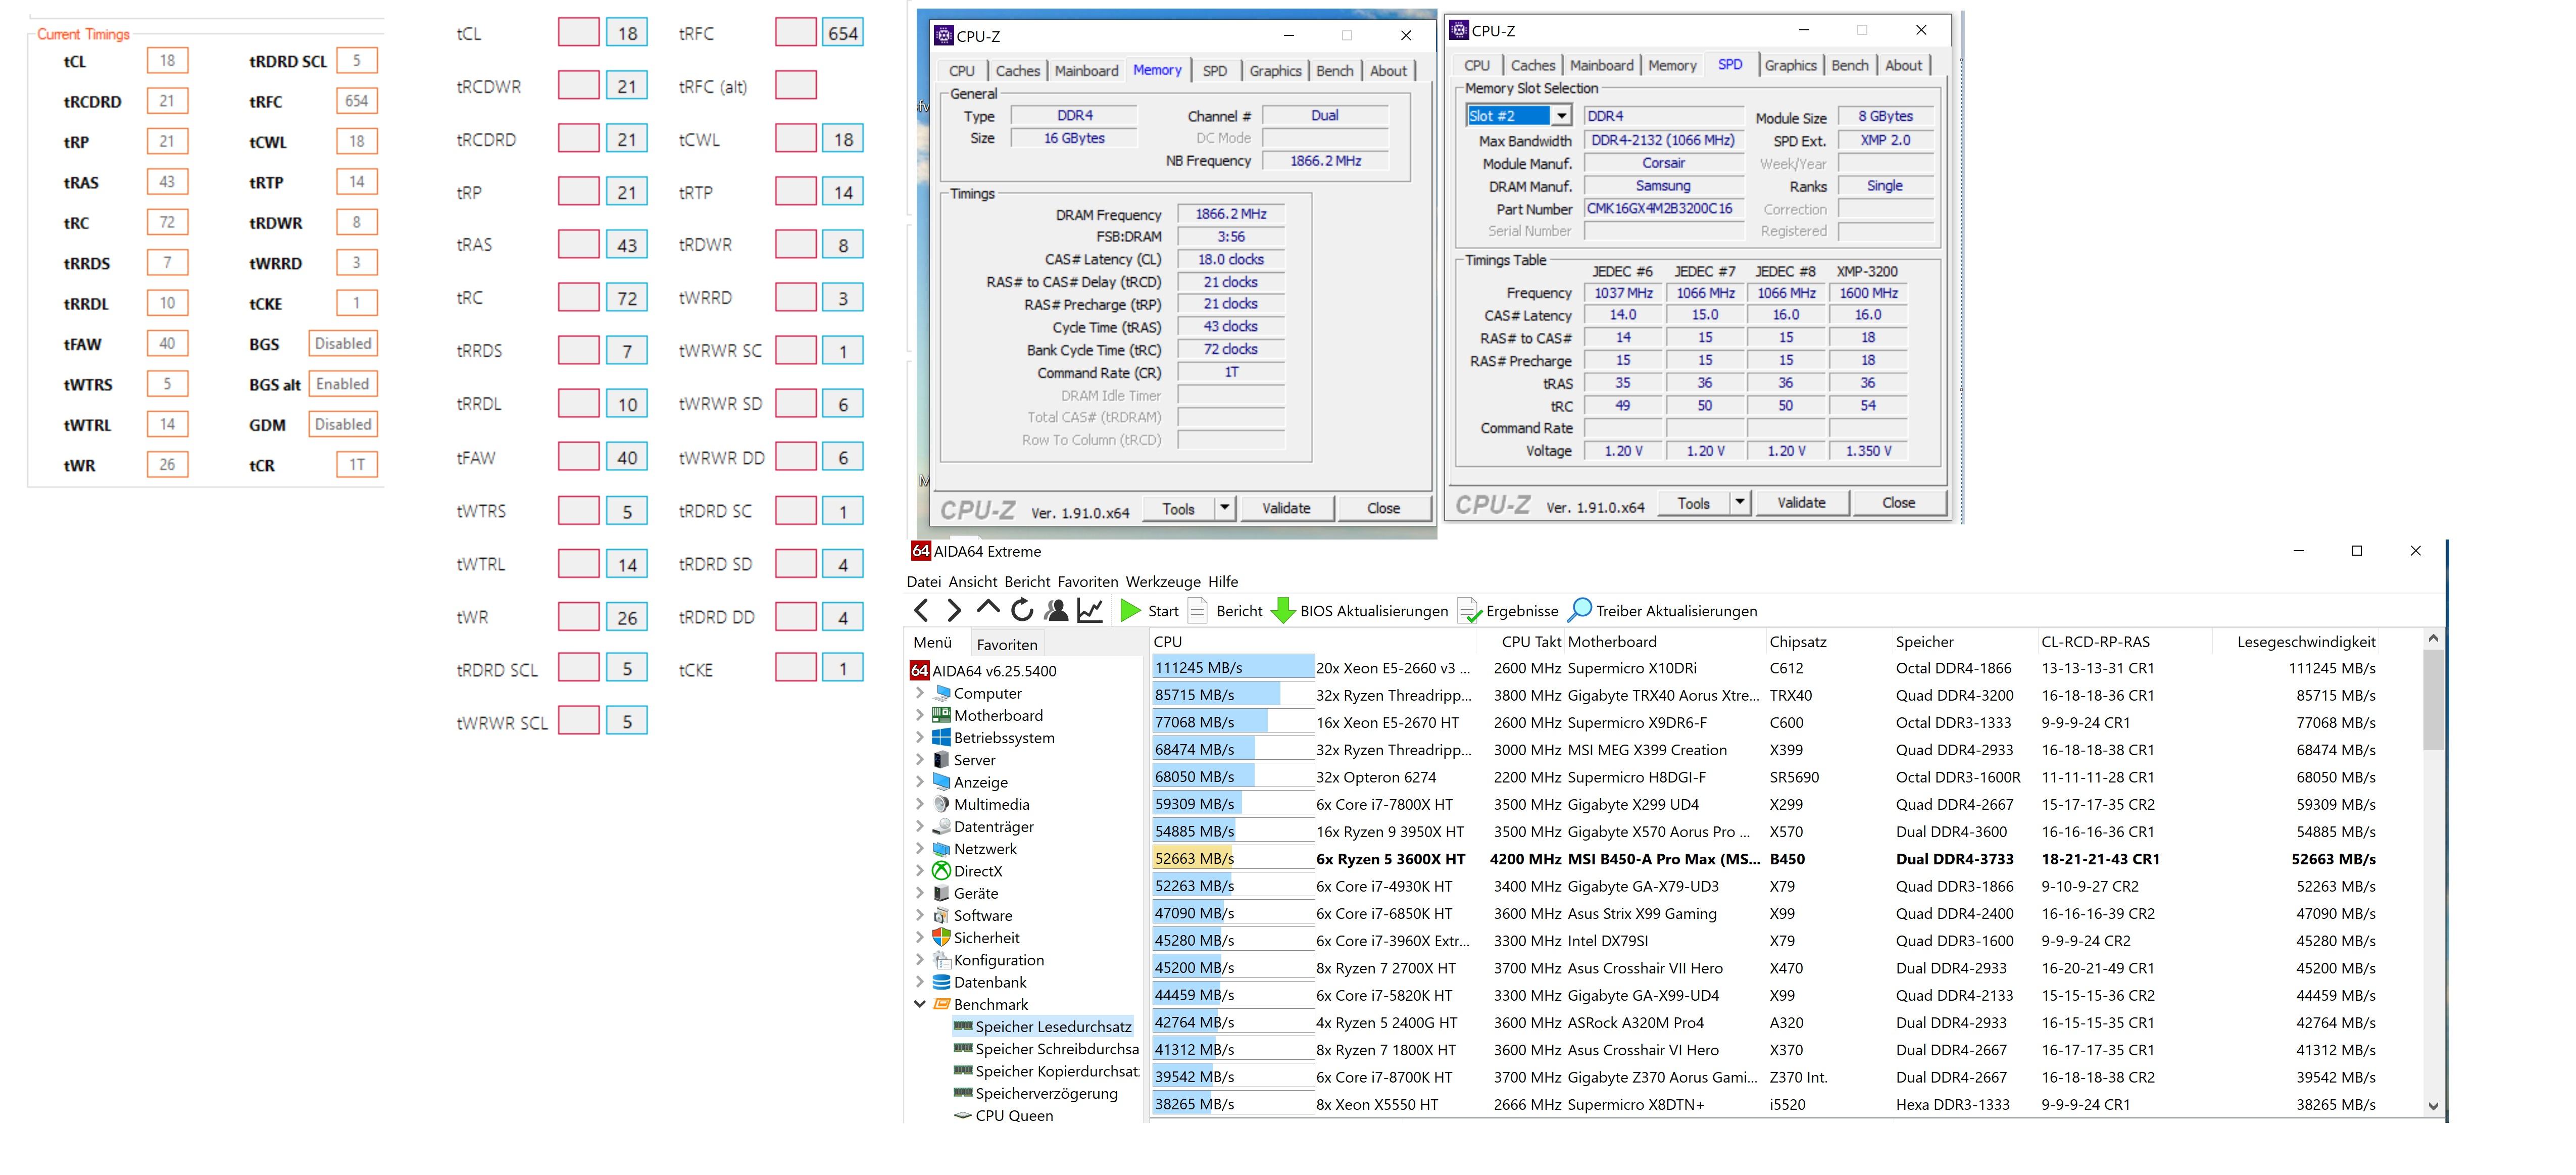Viewport: 2576px width, 1175px height.
Task: Click the BGS alt Enabled field
Action: point(342,384)
